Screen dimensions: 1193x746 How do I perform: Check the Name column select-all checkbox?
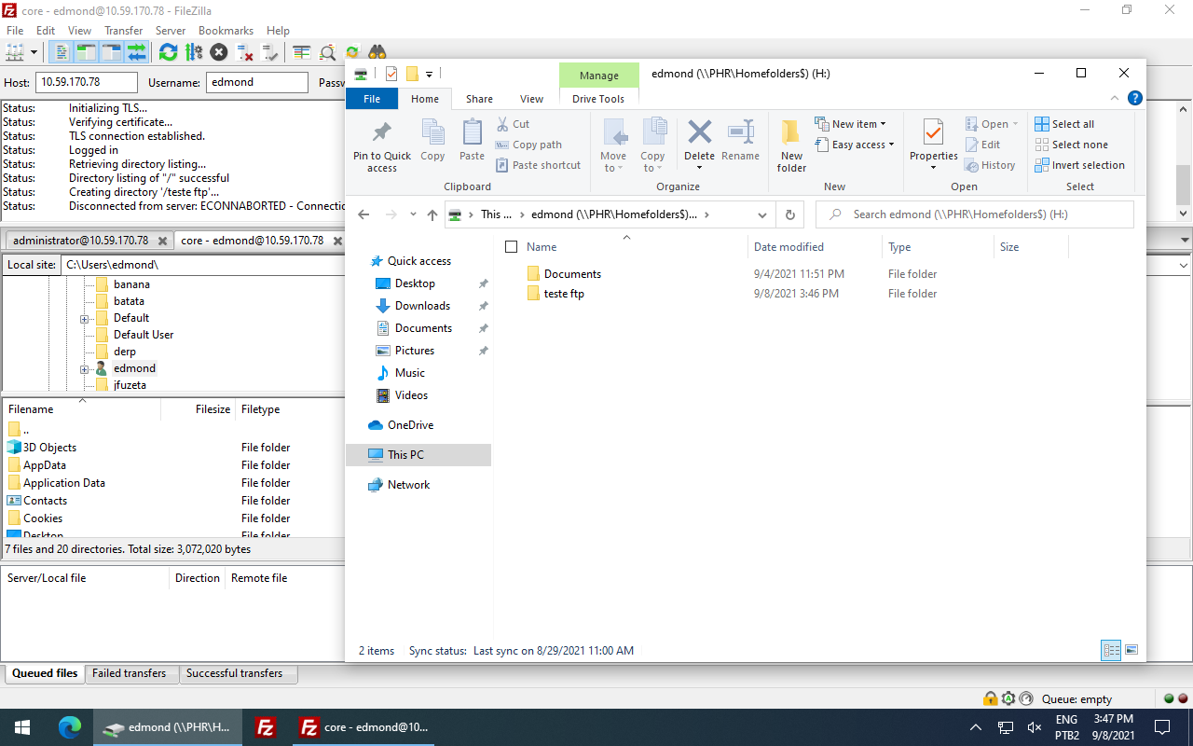click(511, 246)
